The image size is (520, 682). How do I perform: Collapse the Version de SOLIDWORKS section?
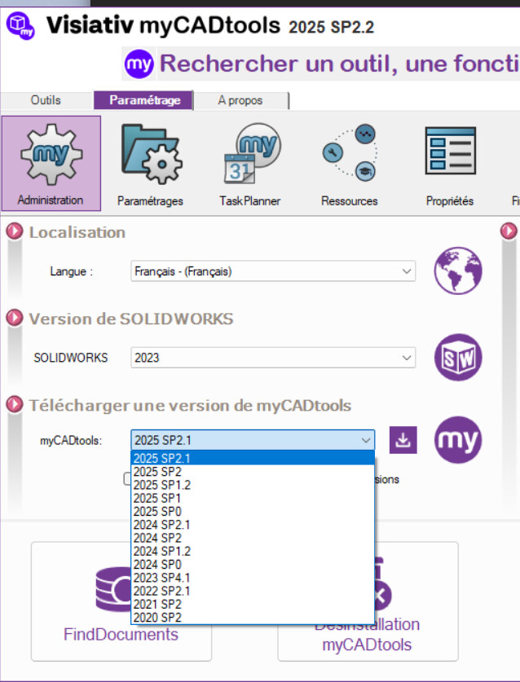[x=15, y=319]
